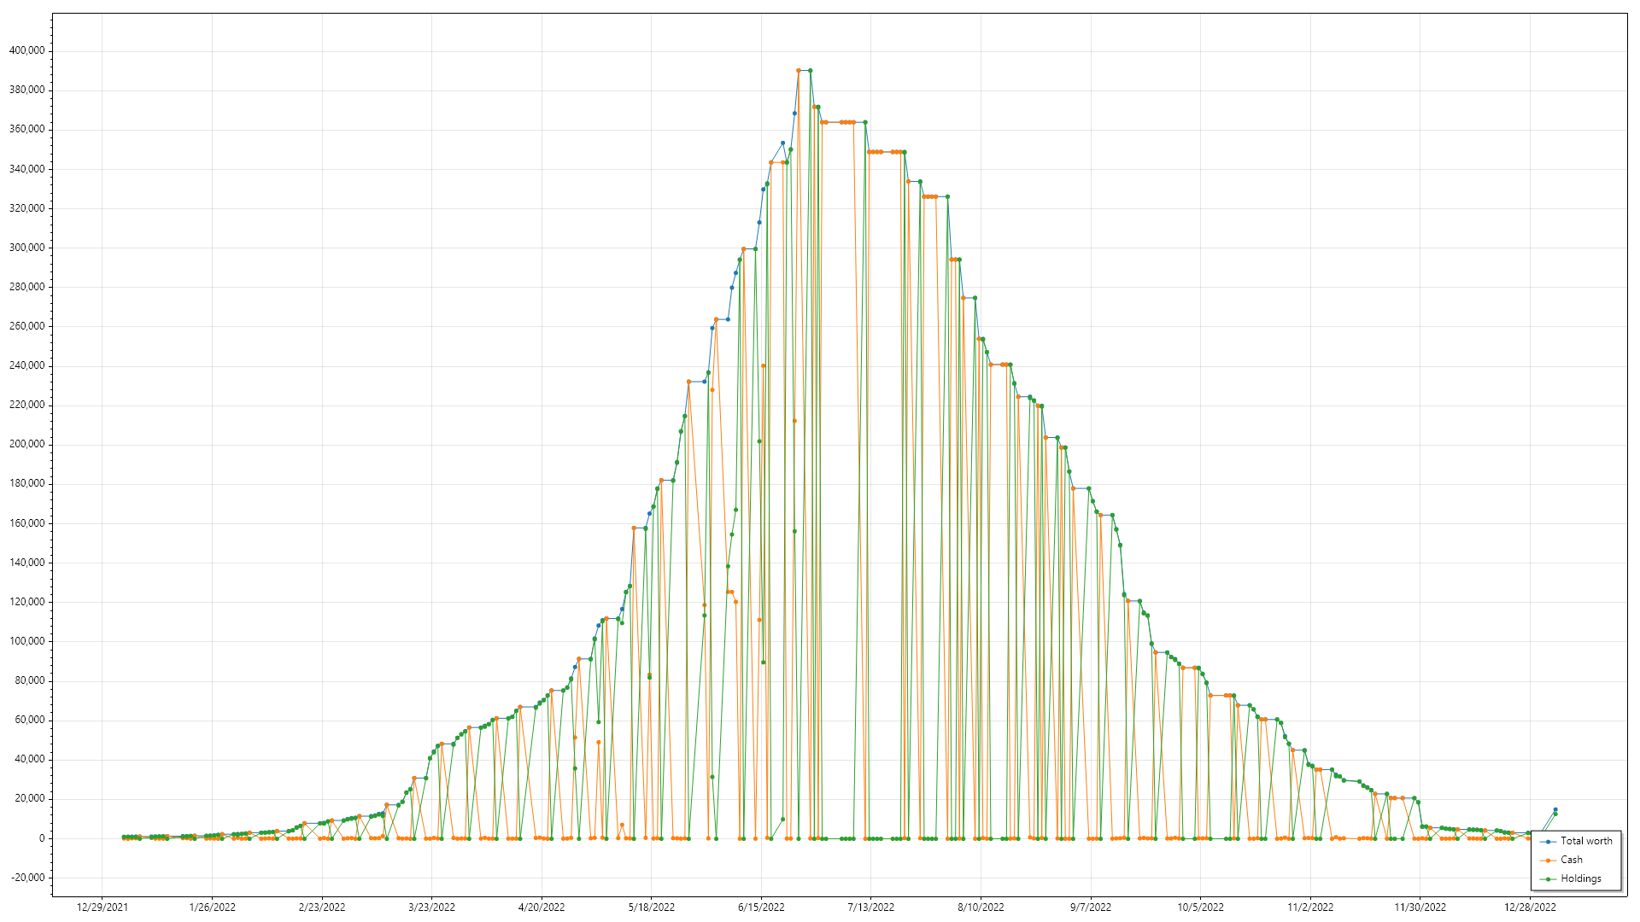Click the 12/29/2021 date label

click(102, 907)
